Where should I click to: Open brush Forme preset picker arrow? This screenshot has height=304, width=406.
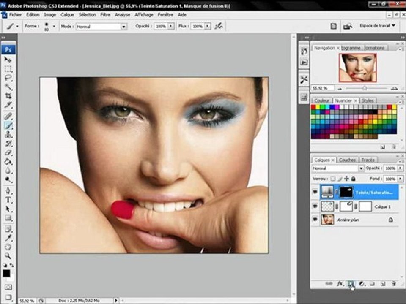point(54,26)
